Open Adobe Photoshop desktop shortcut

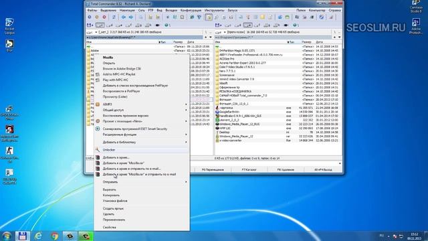pos(416,26)
